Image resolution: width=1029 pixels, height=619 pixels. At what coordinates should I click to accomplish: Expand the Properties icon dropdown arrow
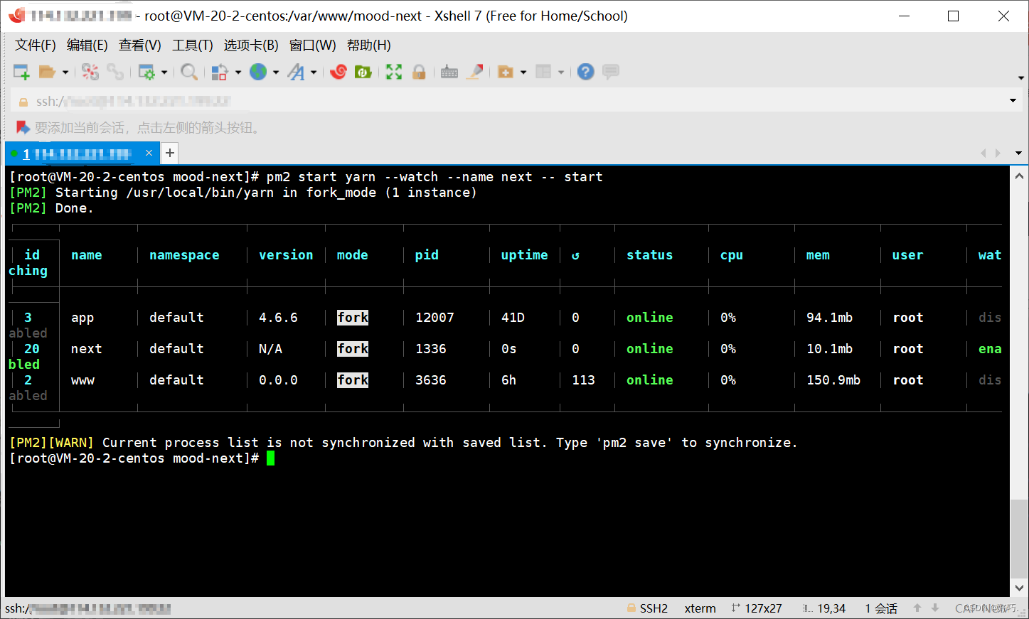(164, 72)
